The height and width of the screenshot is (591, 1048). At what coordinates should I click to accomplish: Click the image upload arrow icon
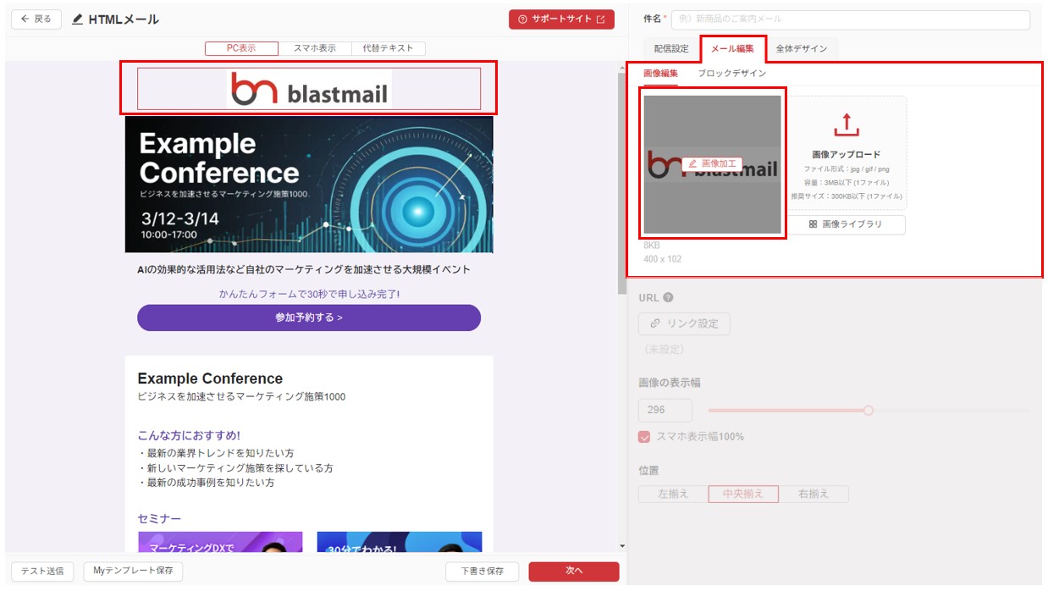(846, 124)
